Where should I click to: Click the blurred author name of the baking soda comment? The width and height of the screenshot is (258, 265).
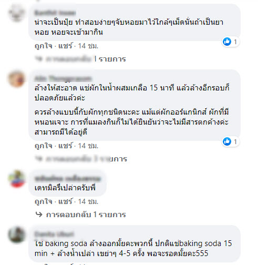(54, 234)
